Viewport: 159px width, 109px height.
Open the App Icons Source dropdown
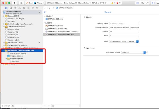point(134,52)
